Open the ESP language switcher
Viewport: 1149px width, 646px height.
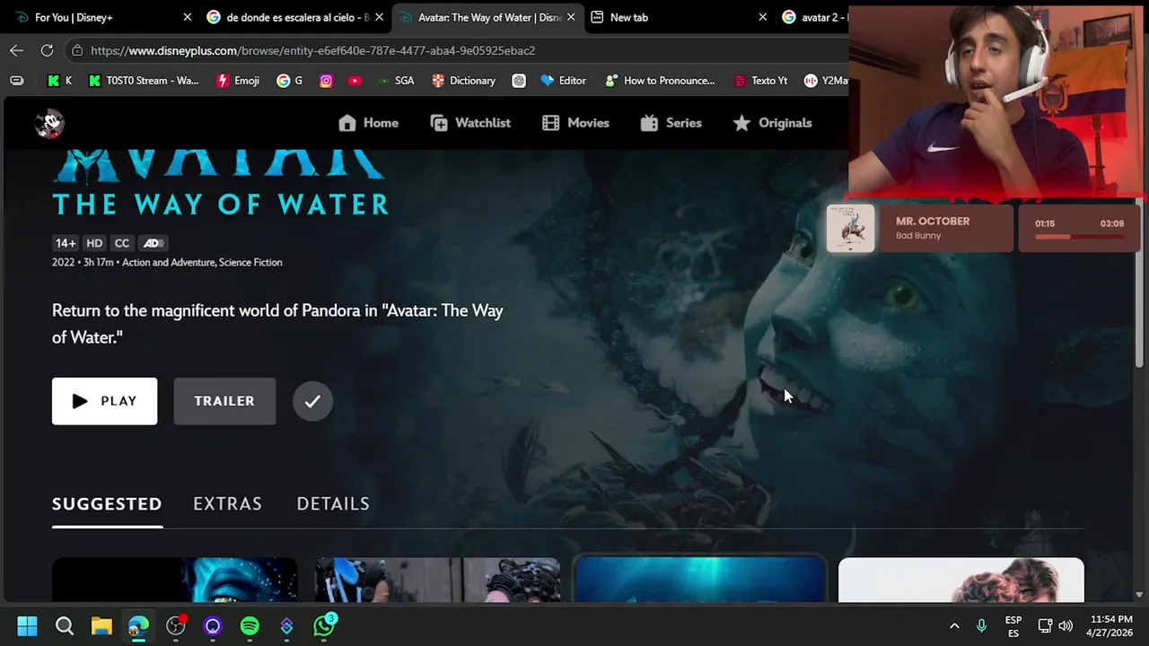(1013, 626)
